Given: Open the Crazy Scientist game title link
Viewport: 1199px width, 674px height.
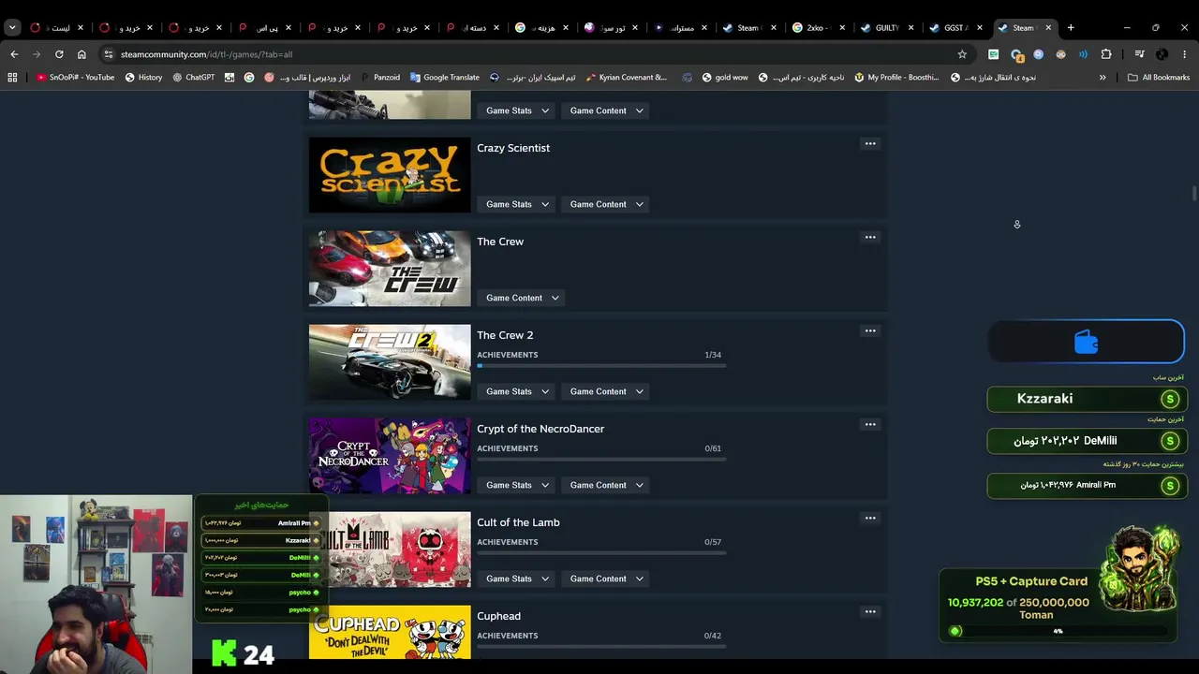Looking at the screenshot, I should tap(513, 148).
